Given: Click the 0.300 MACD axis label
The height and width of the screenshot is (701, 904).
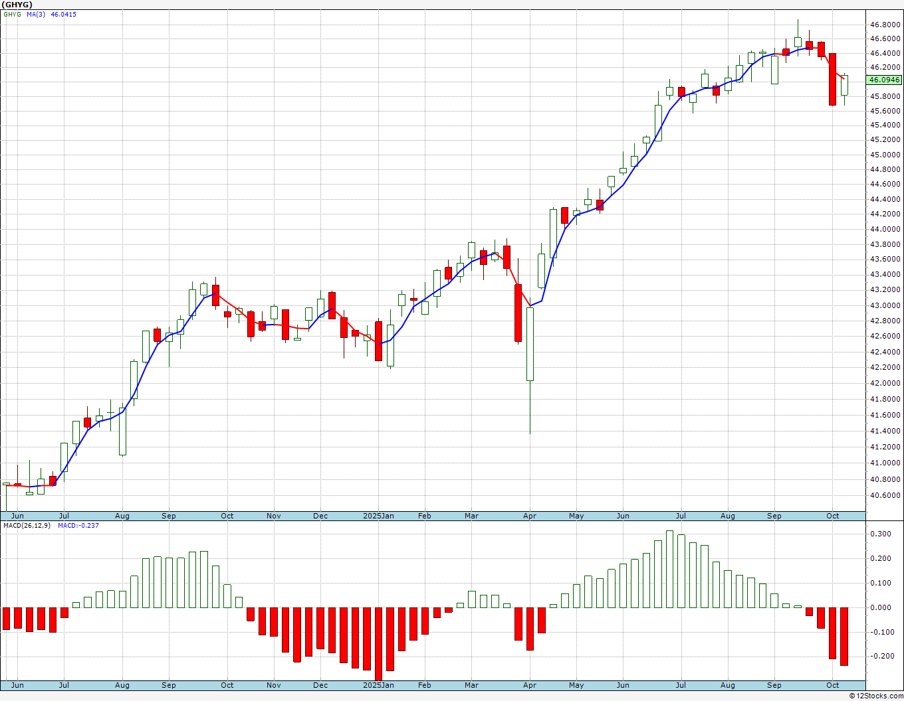Looking at the screenshot, I should [x=881, y=534].
